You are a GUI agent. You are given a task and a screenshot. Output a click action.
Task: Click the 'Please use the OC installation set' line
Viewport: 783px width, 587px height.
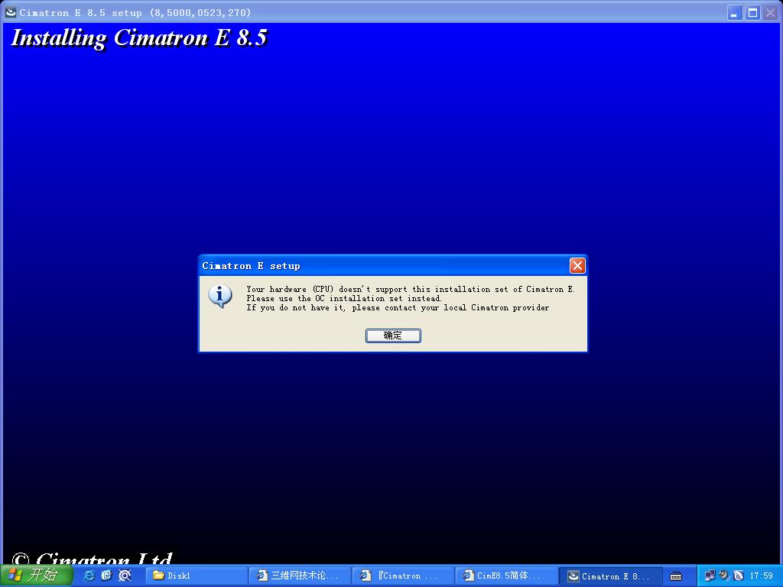point(344,299)
